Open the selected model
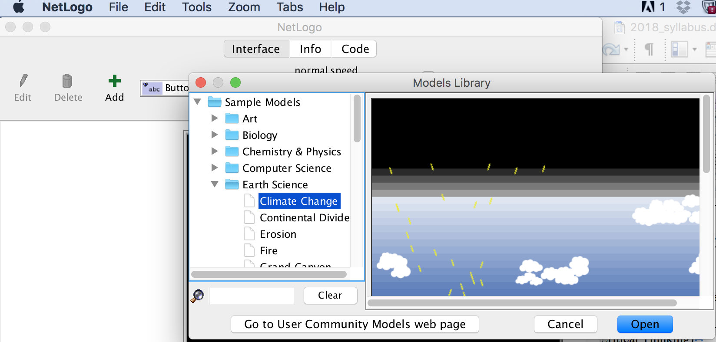 point(645,324)
